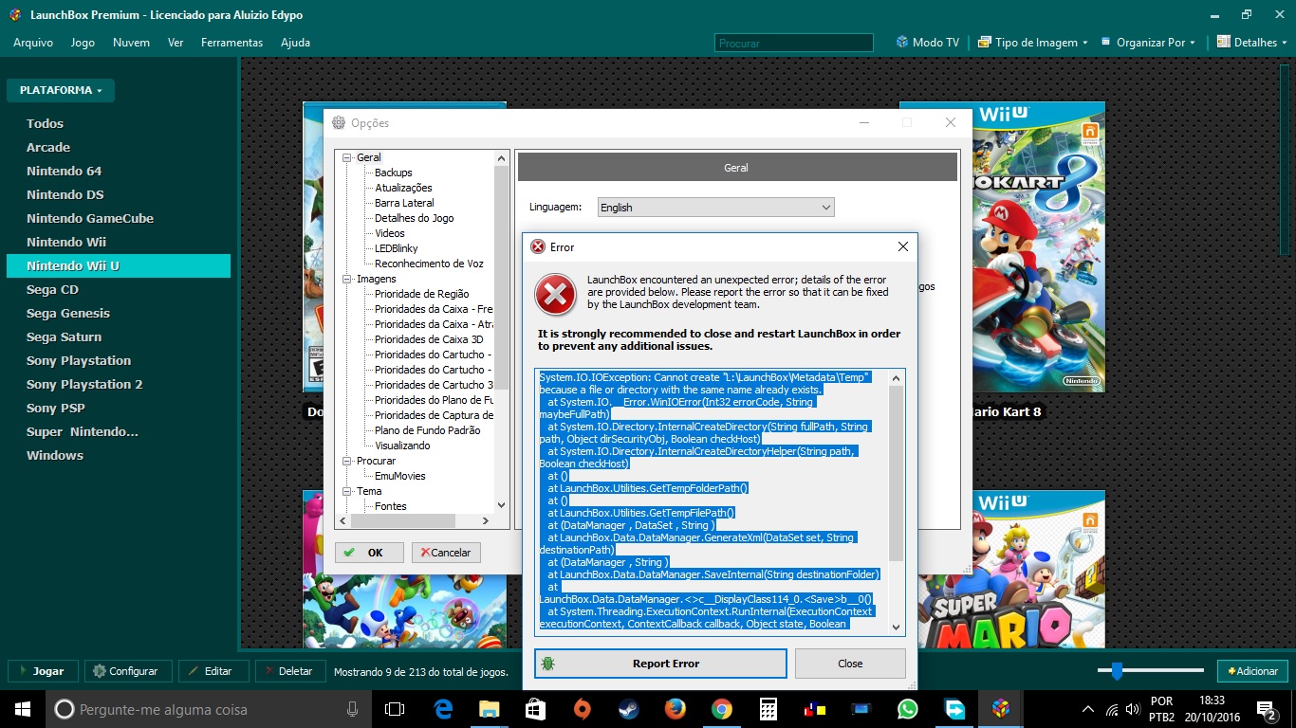Open Ver menu
1296x728 pixels.
pyautogui.click(x=176, y=43)
